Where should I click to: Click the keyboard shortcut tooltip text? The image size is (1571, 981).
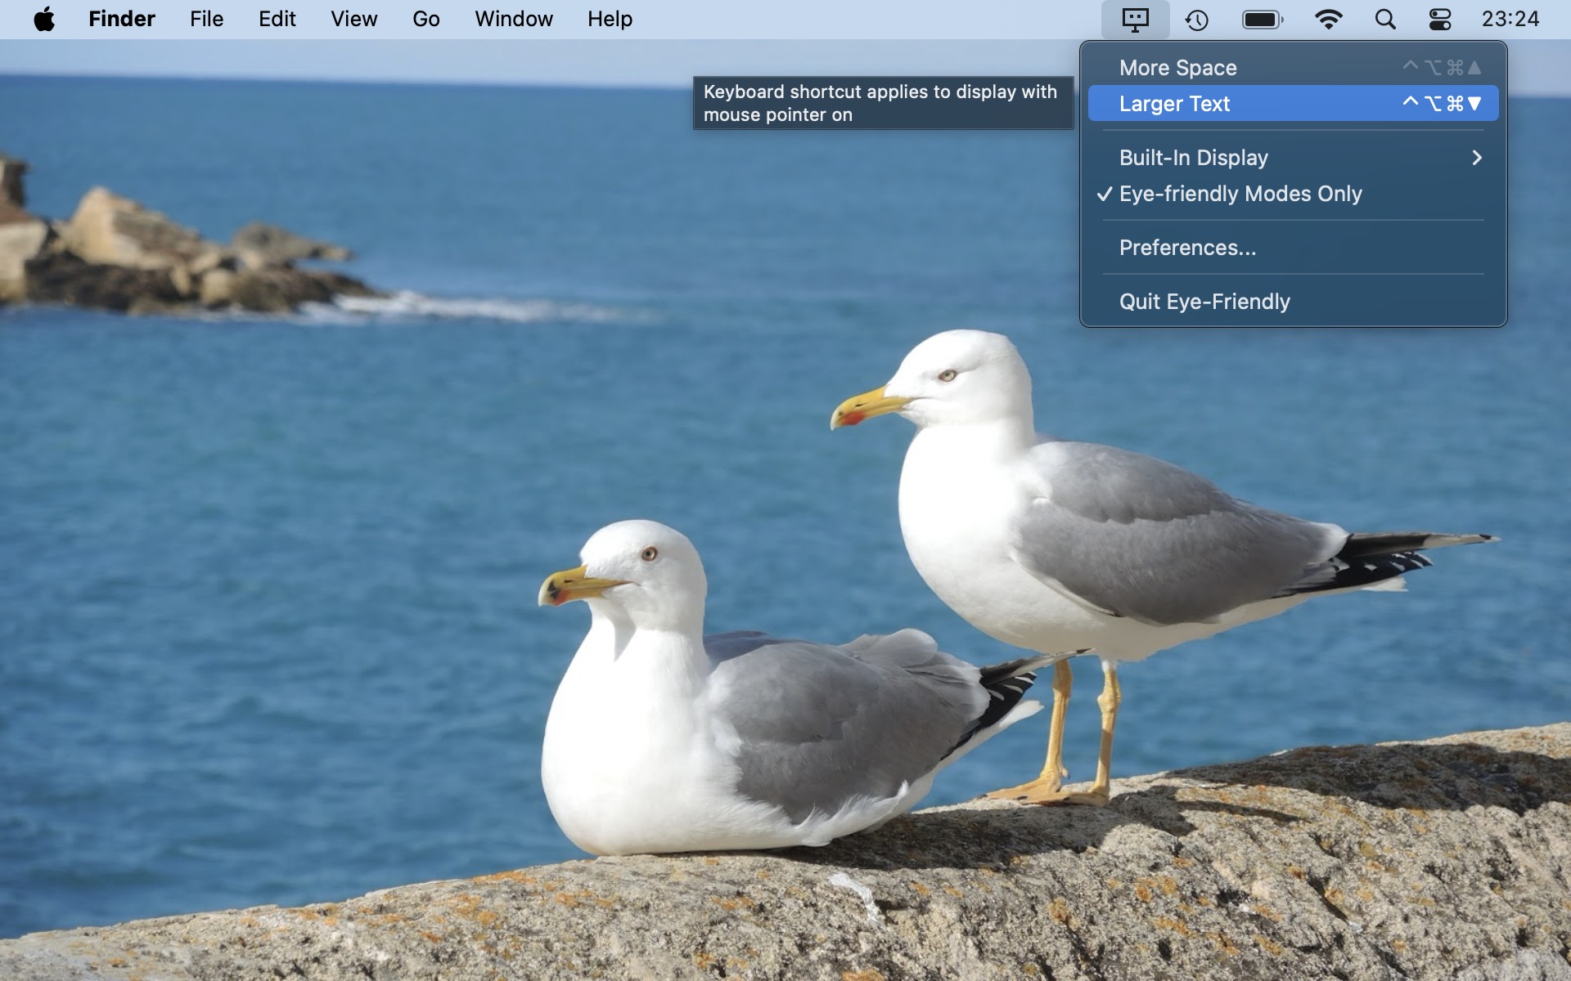[x=882, y=103]
